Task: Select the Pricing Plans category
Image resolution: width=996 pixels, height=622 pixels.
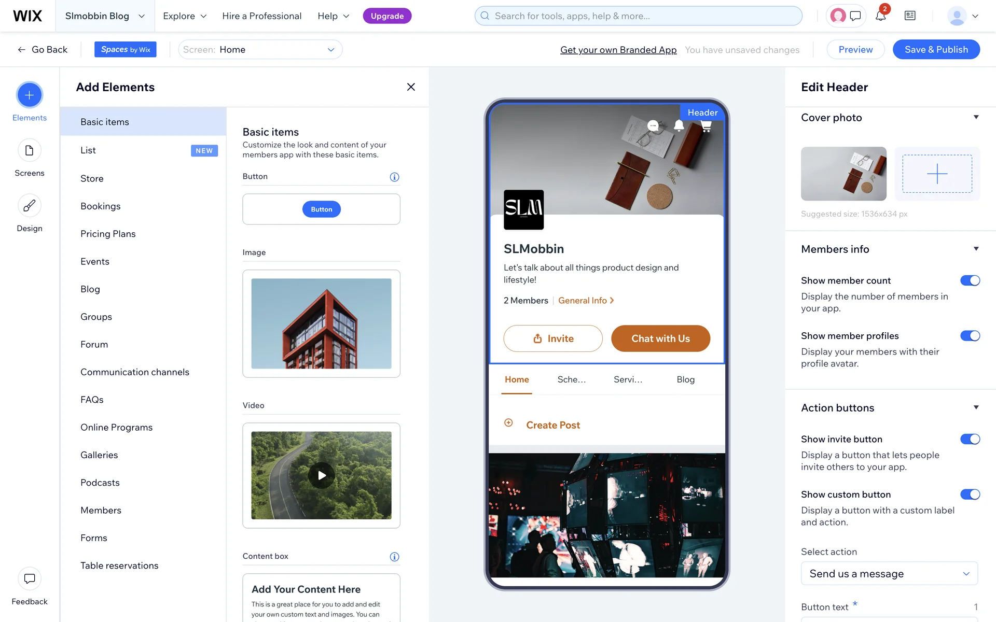Action: 108,234
